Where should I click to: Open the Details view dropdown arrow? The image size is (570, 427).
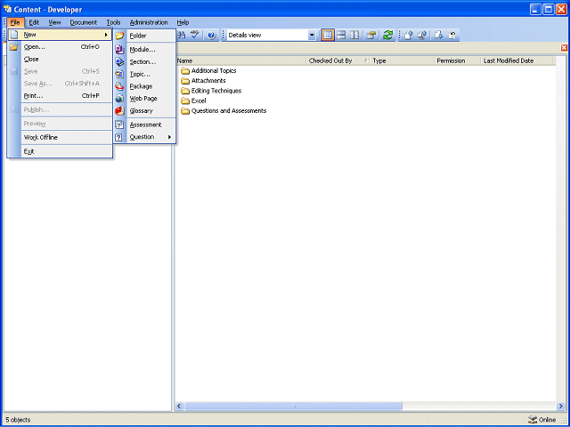312,36
